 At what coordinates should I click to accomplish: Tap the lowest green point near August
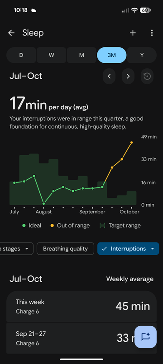coord(43,203)
